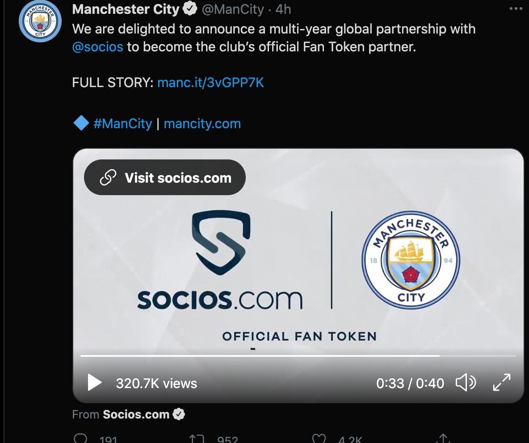Viewport: 529px width, 443px height.
Task: Expand the video to fullscreen
Action: (502, 382)
